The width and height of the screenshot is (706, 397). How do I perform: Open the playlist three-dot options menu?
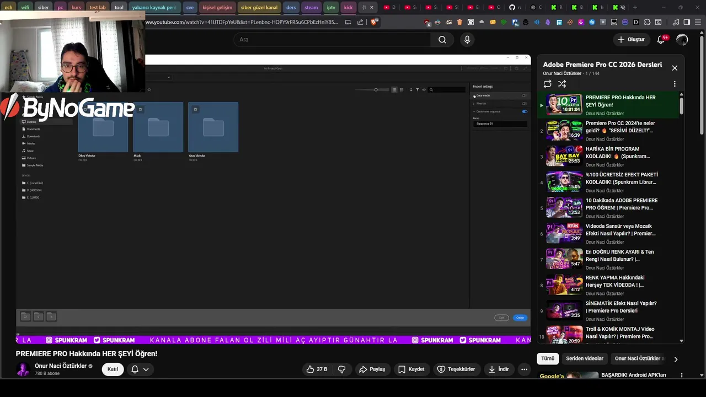pyautogui.click(x=674, y=84)
